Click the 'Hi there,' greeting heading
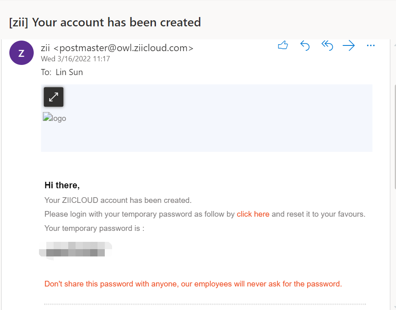Screen dimensions: 396x310 [62, 185]
